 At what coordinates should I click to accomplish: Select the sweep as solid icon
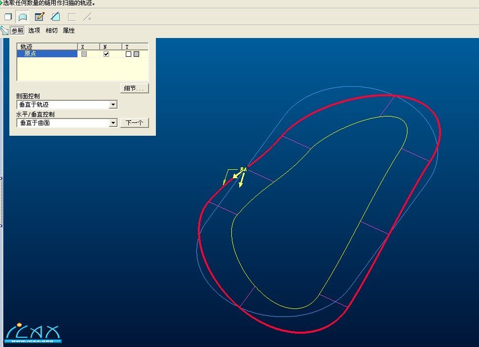[x=8, y=17]
